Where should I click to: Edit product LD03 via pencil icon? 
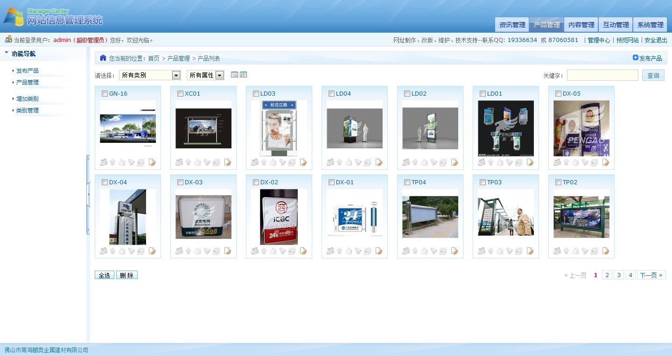[x=303, y=162]
